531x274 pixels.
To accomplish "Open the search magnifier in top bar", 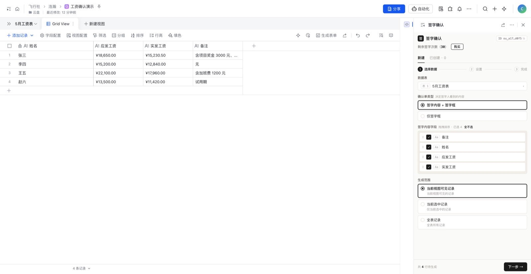I will tap(485, 9).
